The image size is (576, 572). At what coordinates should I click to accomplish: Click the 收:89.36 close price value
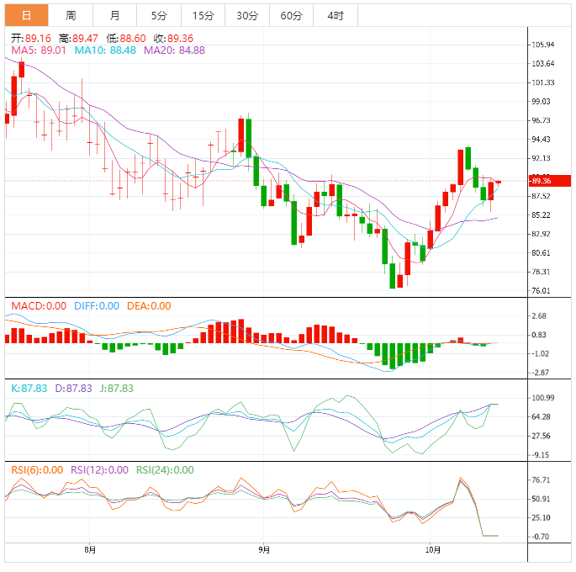(x=173, y=38)
